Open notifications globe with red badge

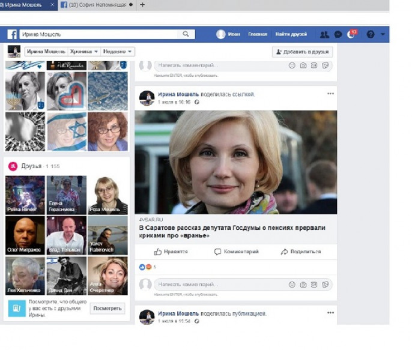351,34
